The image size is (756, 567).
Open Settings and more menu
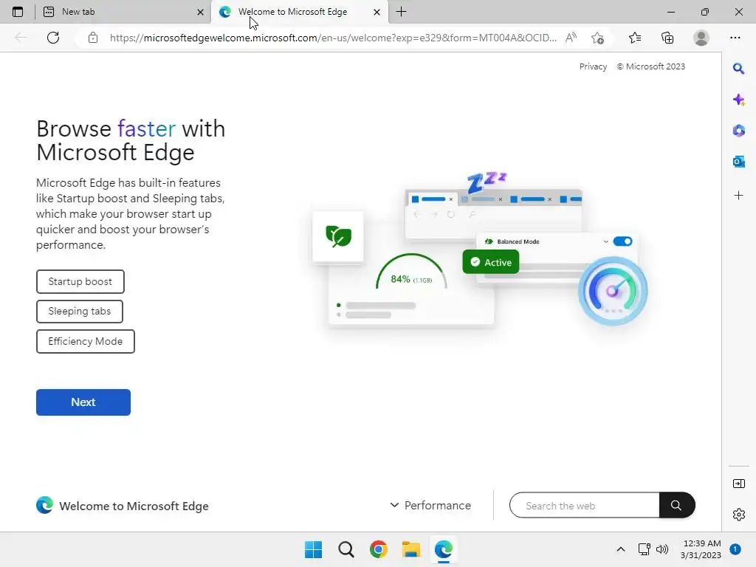[735, 38]
